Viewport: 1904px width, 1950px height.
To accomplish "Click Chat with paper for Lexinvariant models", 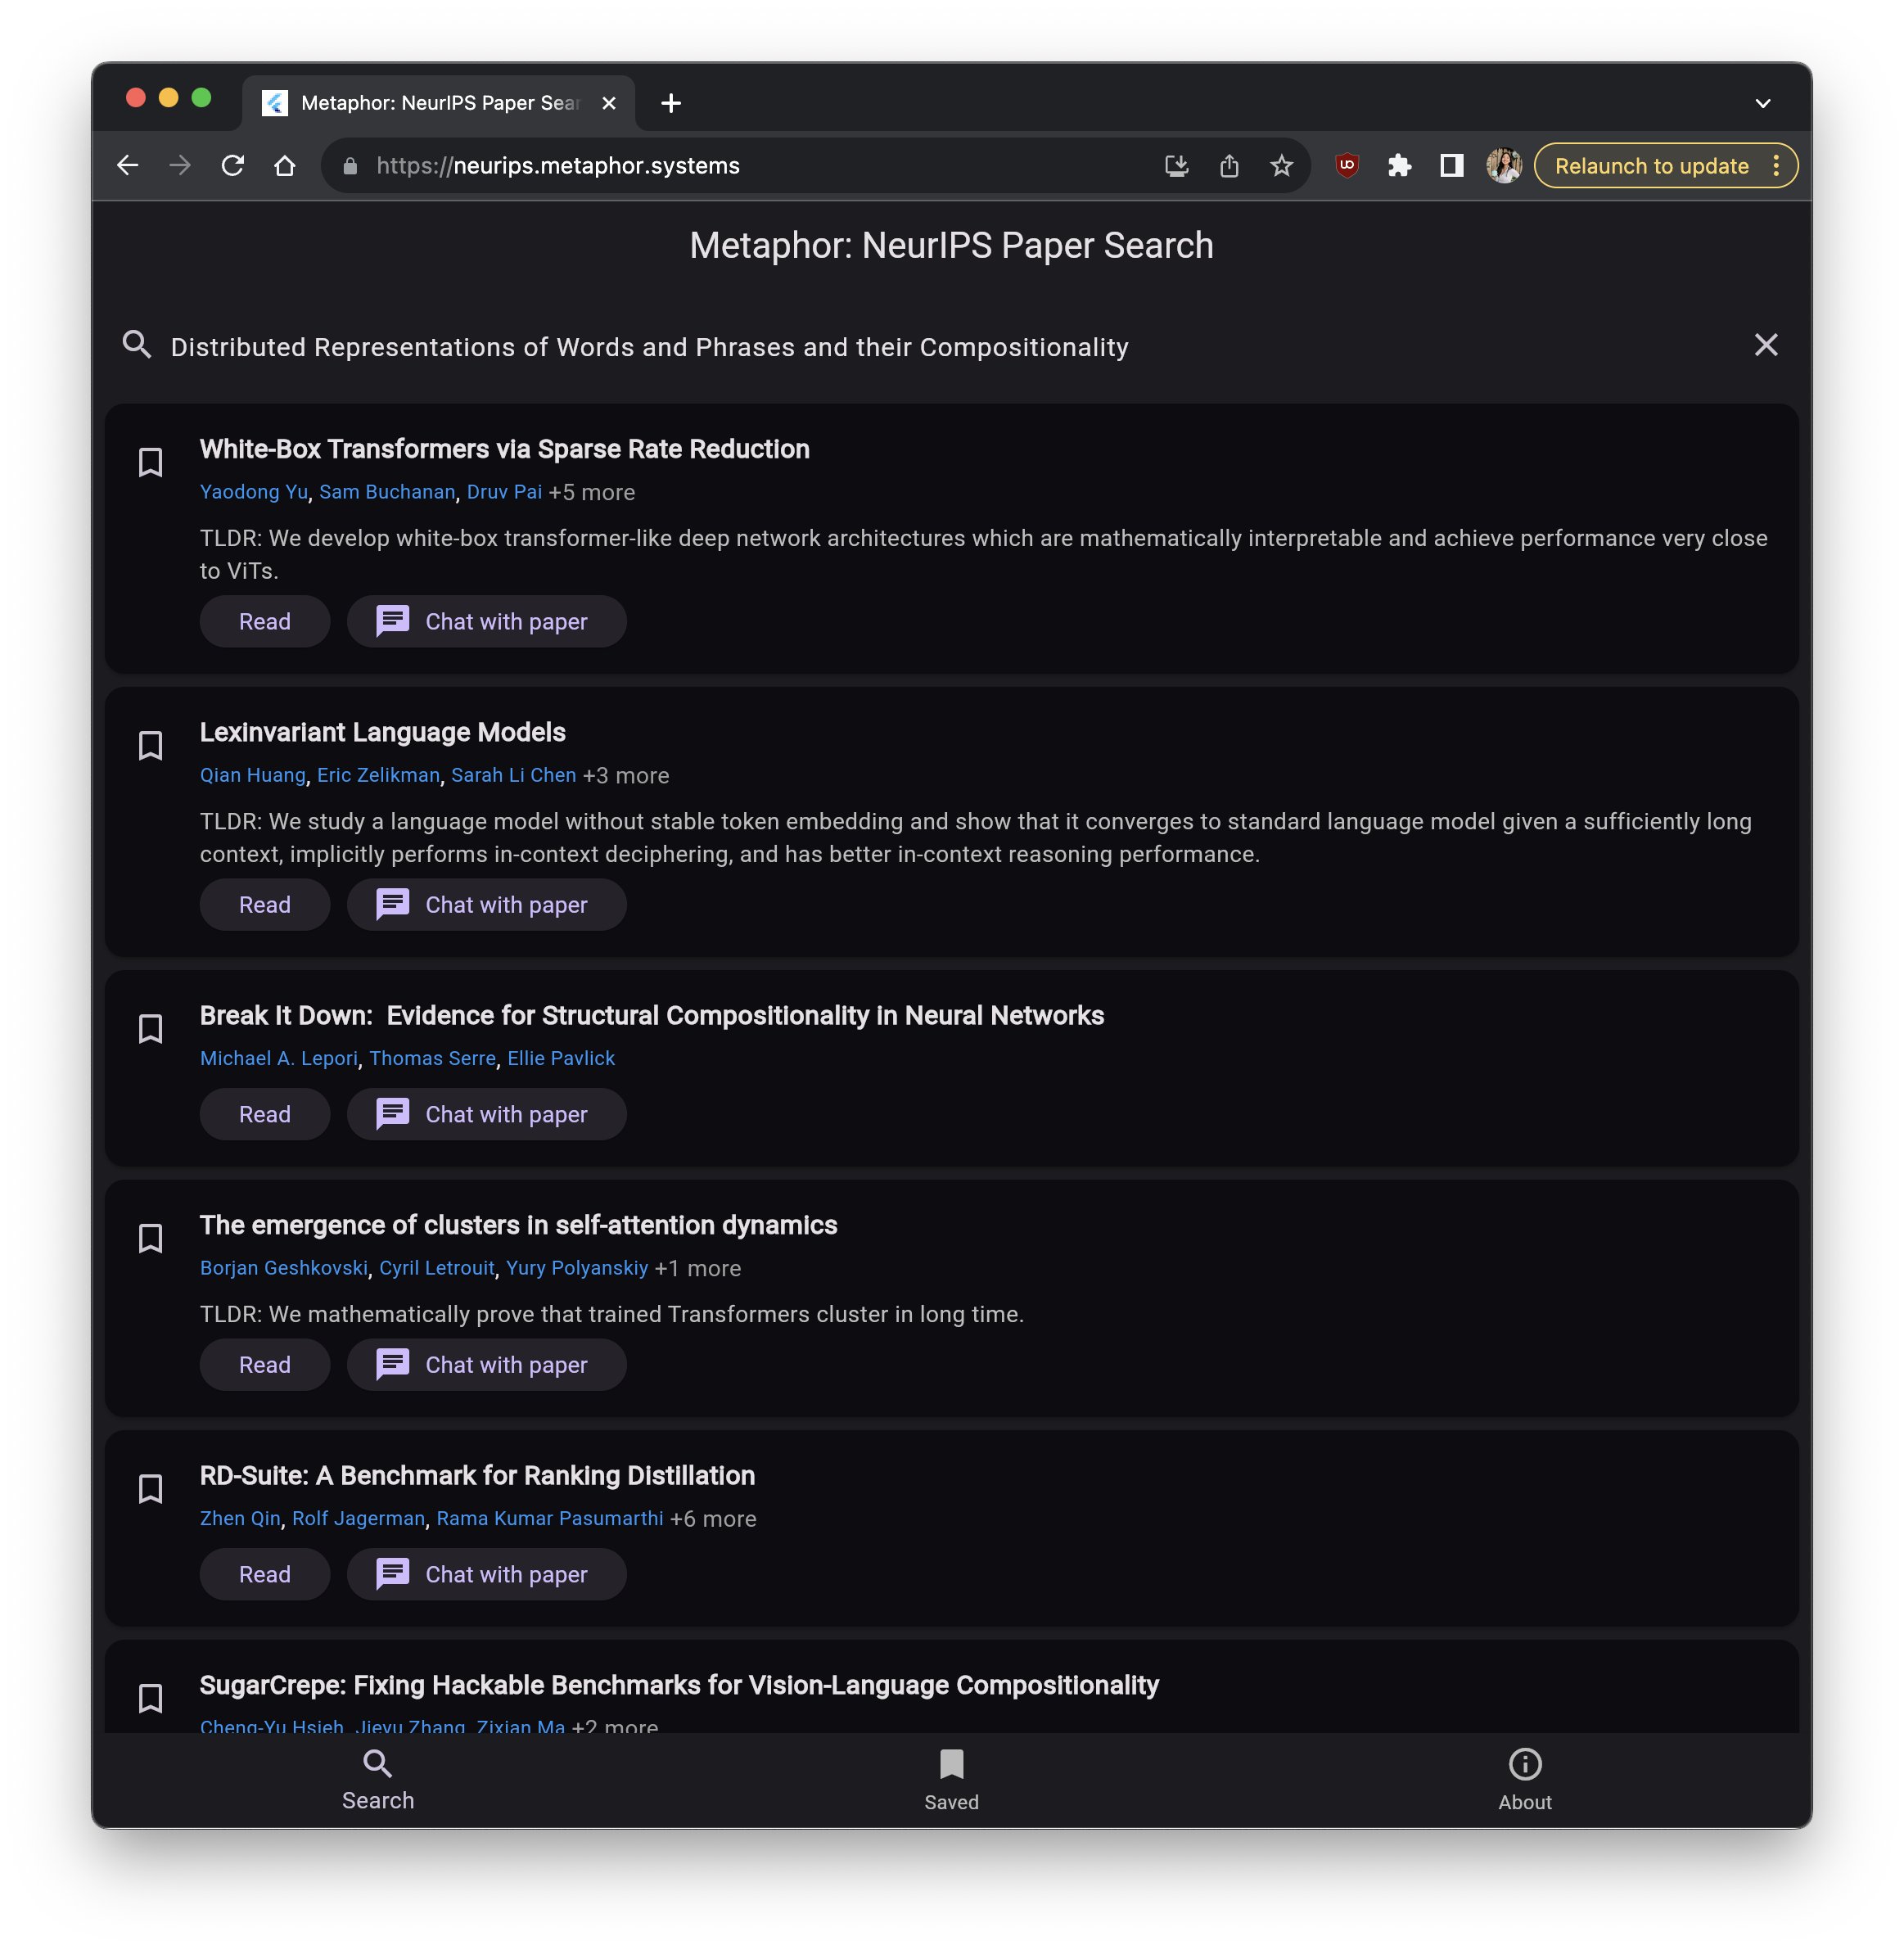I will tap(486, 904).
